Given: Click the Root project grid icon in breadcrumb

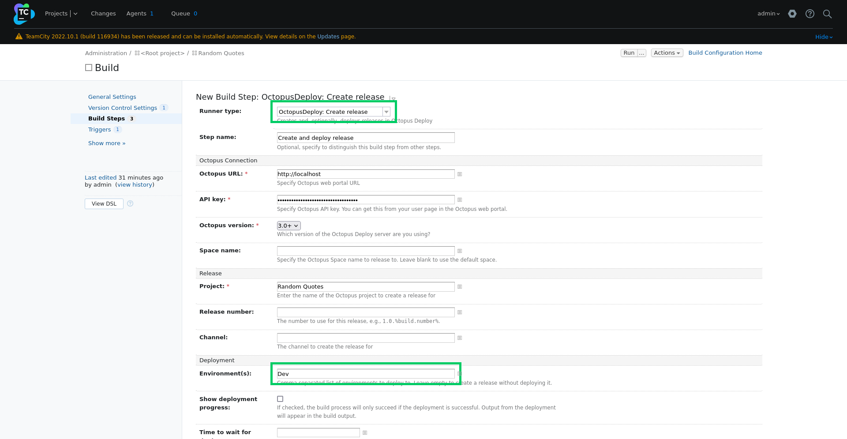Looking at the screenshot, I should pyautogui.click(x=137, y=53).
